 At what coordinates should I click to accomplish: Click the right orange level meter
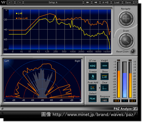130,80
